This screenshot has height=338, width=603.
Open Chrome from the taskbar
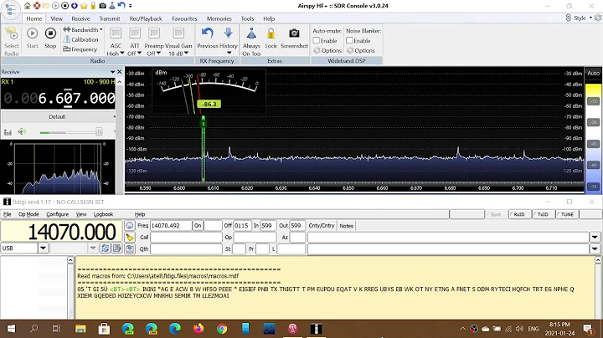222,329
